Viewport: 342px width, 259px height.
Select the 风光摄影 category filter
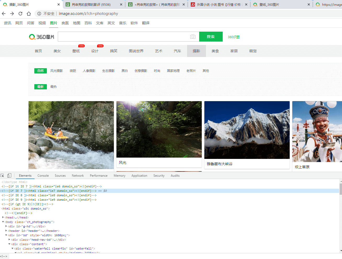coord(57,71)
